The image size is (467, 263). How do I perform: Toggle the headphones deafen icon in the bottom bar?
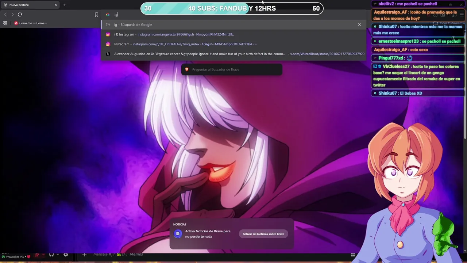tap(51, 255)
